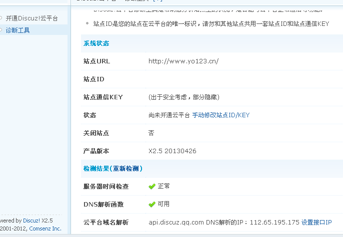Click the 手动修改站点ID/KEY link

tap(221, 115)
